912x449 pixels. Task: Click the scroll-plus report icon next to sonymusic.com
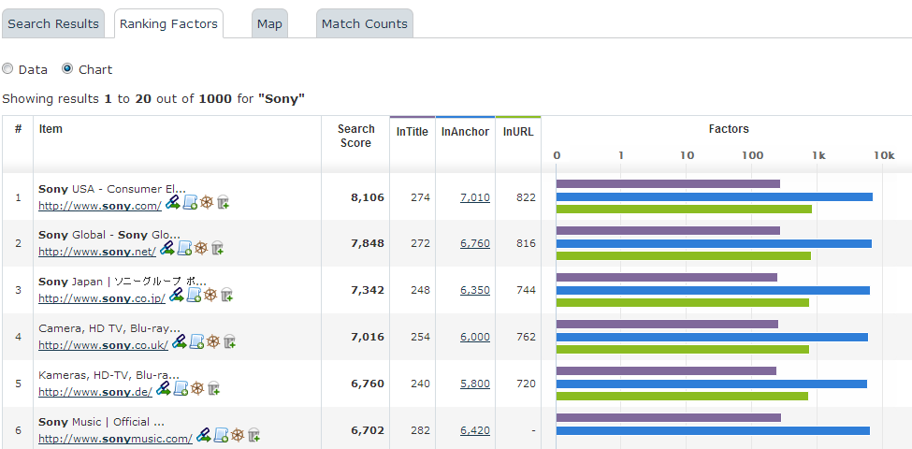(221, 434)
